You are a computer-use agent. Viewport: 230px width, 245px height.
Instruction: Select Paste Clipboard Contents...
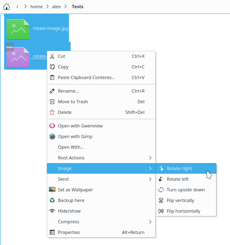[x=101, y=77]
